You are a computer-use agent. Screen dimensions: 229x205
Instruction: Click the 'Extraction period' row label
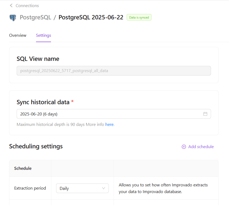pyautogui.click(x=30, y=188)
